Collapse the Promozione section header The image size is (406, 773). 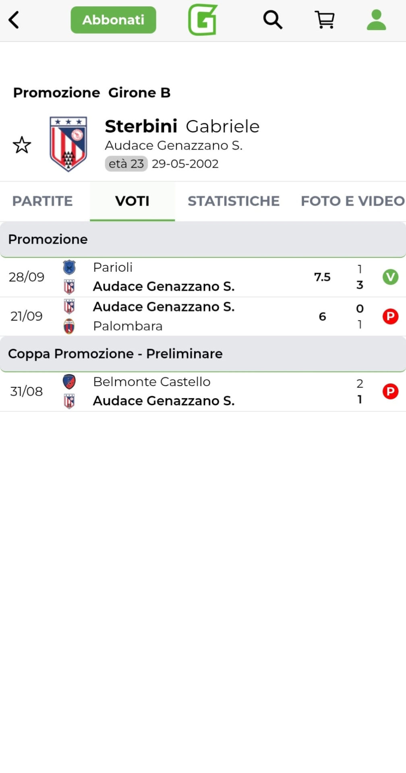tap(203, 240)
